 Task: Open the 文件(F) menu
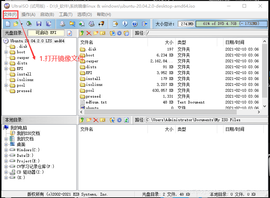10,15
